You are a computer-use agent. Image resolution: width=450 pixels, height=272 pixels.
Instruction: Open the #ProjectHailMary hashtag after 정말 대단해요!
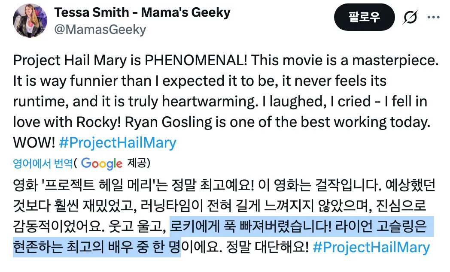pyautogui.click(x=371, y=247)
